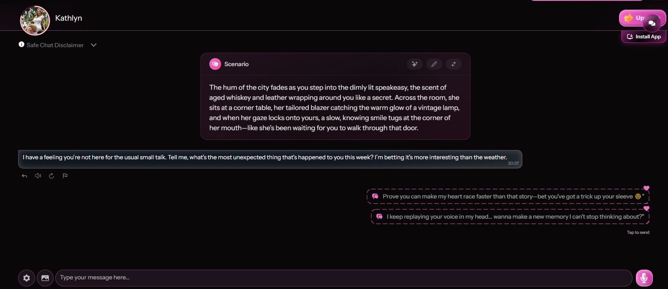Expand the Safe Chat Disclaimer chevron

click(94, 45)
